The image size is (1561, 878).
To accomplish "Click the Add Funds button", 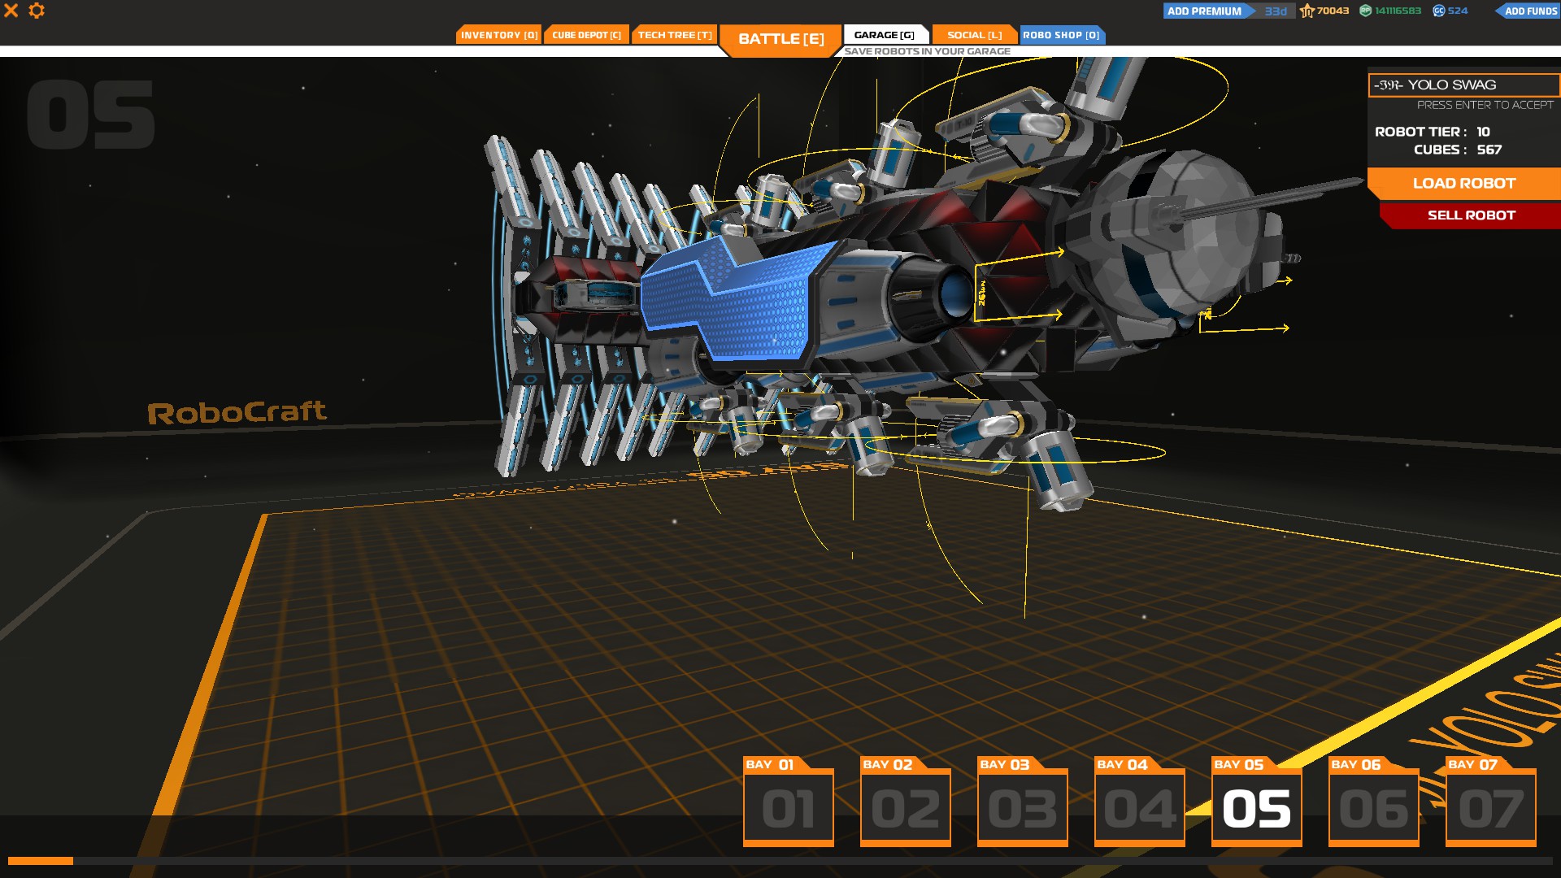I will coord(1528,11).
